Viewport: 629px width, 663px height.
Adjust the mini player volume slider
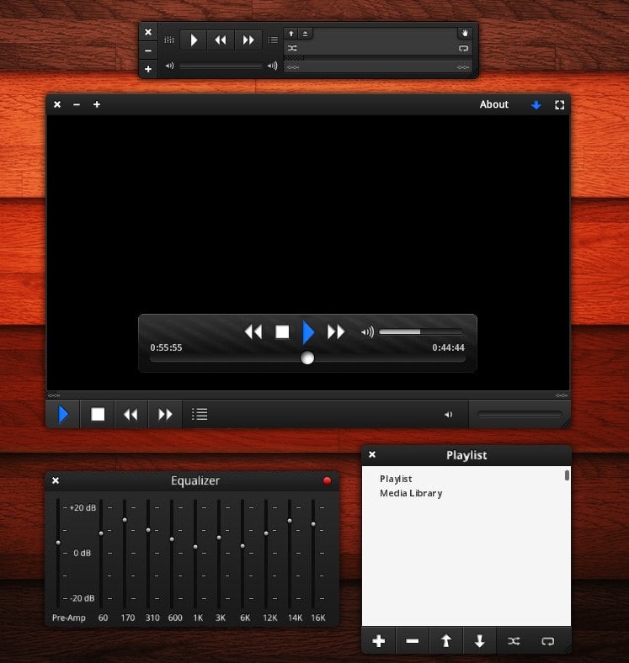point(221,66)
